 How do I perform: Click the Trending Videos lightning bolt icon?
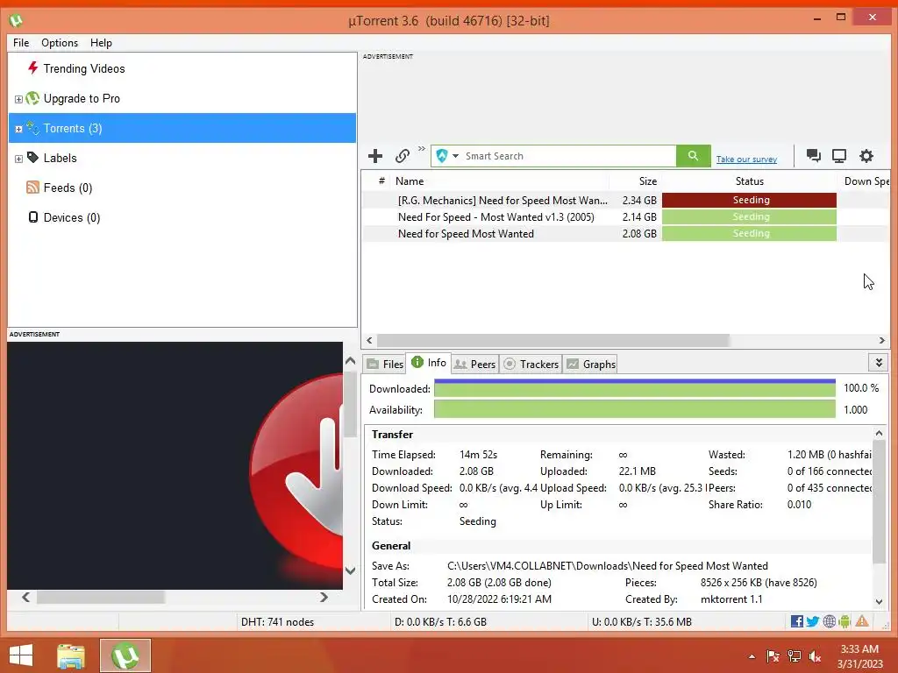pos(33,68)
